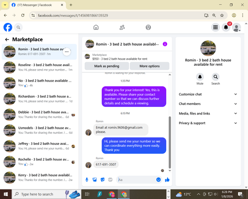Open the Richardson conversation

pos(39,99)
